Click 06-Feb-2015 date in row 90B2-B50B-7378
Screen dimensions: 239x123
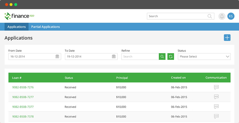coord(179,116)
